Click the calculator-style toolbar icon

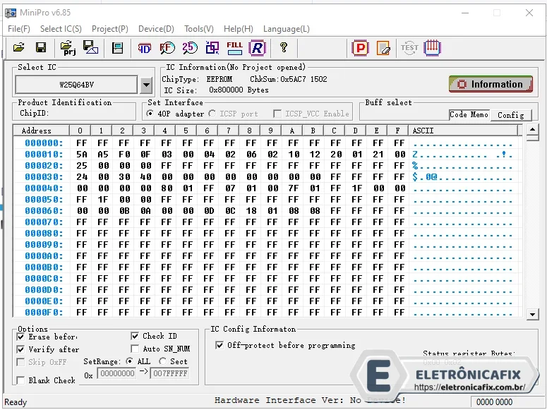[118, 48]
